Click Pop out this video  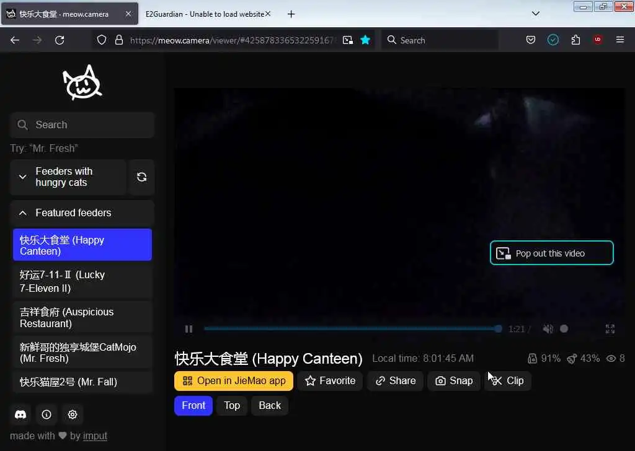551,253
